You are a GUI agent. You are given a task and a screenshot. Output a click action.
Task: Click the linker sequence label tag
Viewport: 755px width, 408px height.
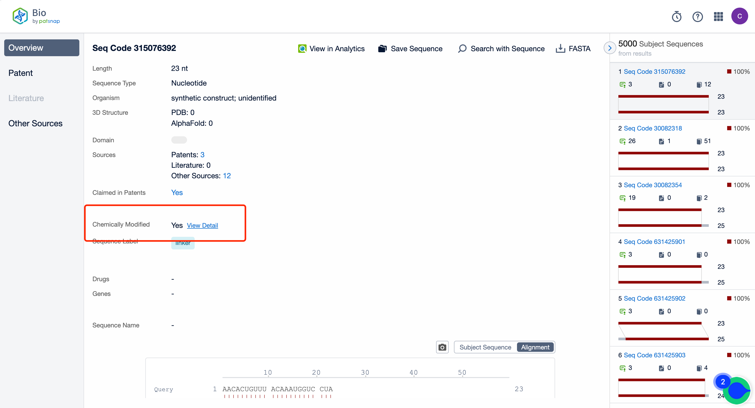click(182, 242)
